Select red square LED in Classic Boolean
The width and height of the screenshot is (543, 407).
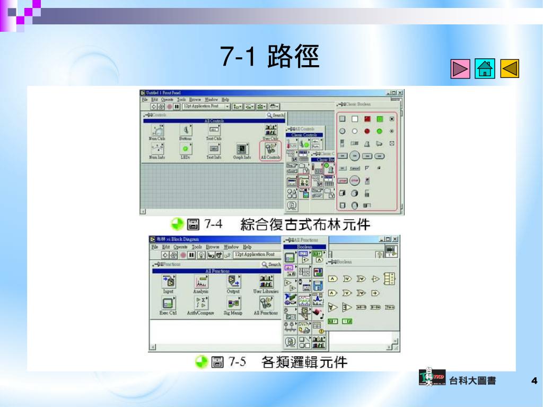(x=367, y=119)
